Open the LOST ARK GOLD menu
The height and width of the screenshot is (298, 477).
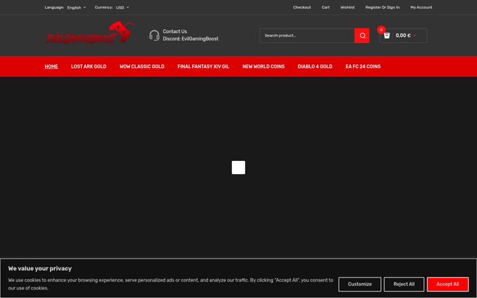tap(89, 67)
